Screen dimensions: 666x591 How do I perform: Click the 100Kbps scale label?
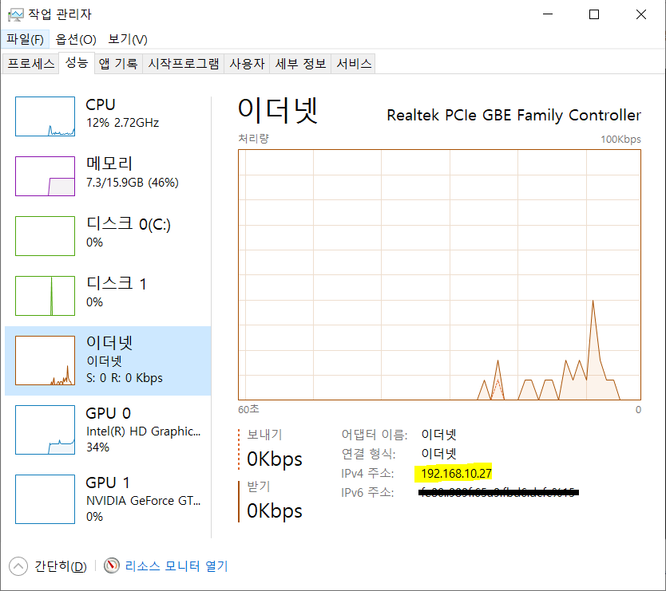point(620,139)
